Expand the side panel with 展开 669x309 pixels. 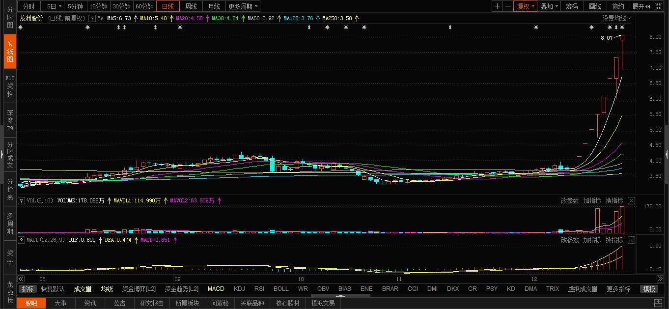click(641, 6)
